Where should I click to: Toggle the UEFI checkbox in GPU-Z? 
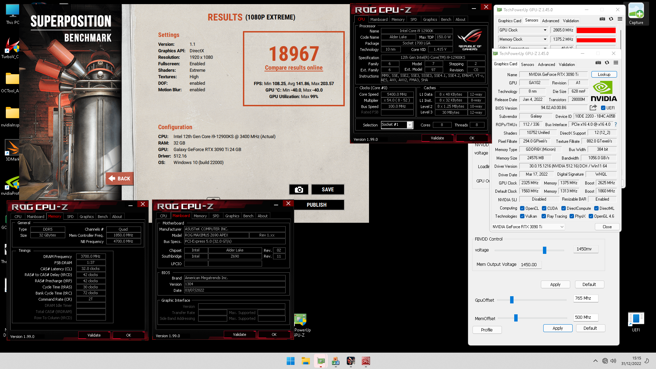tap(603, 108)
